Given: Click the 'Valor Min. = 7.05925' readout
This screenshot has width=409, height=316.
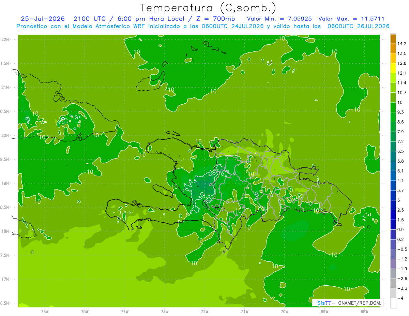Looking at the screenshot, I should (280, 19).
